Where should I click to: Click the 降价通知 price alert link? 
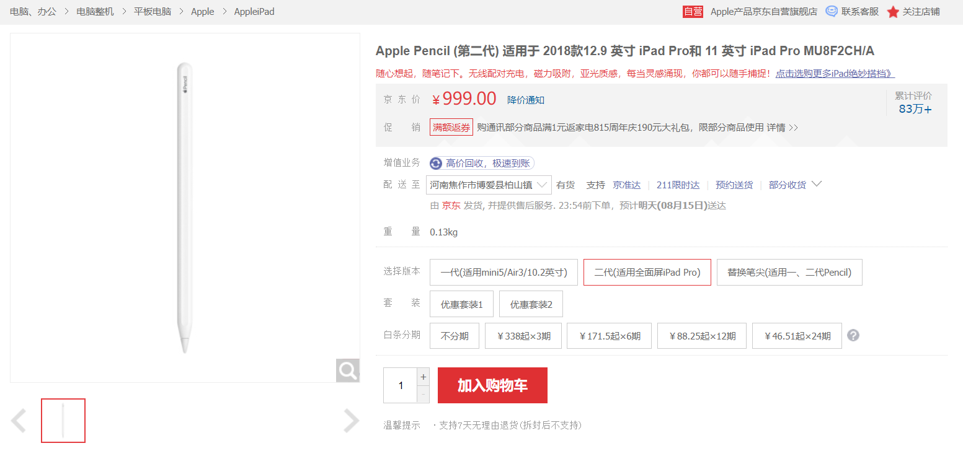coord(525,100)
